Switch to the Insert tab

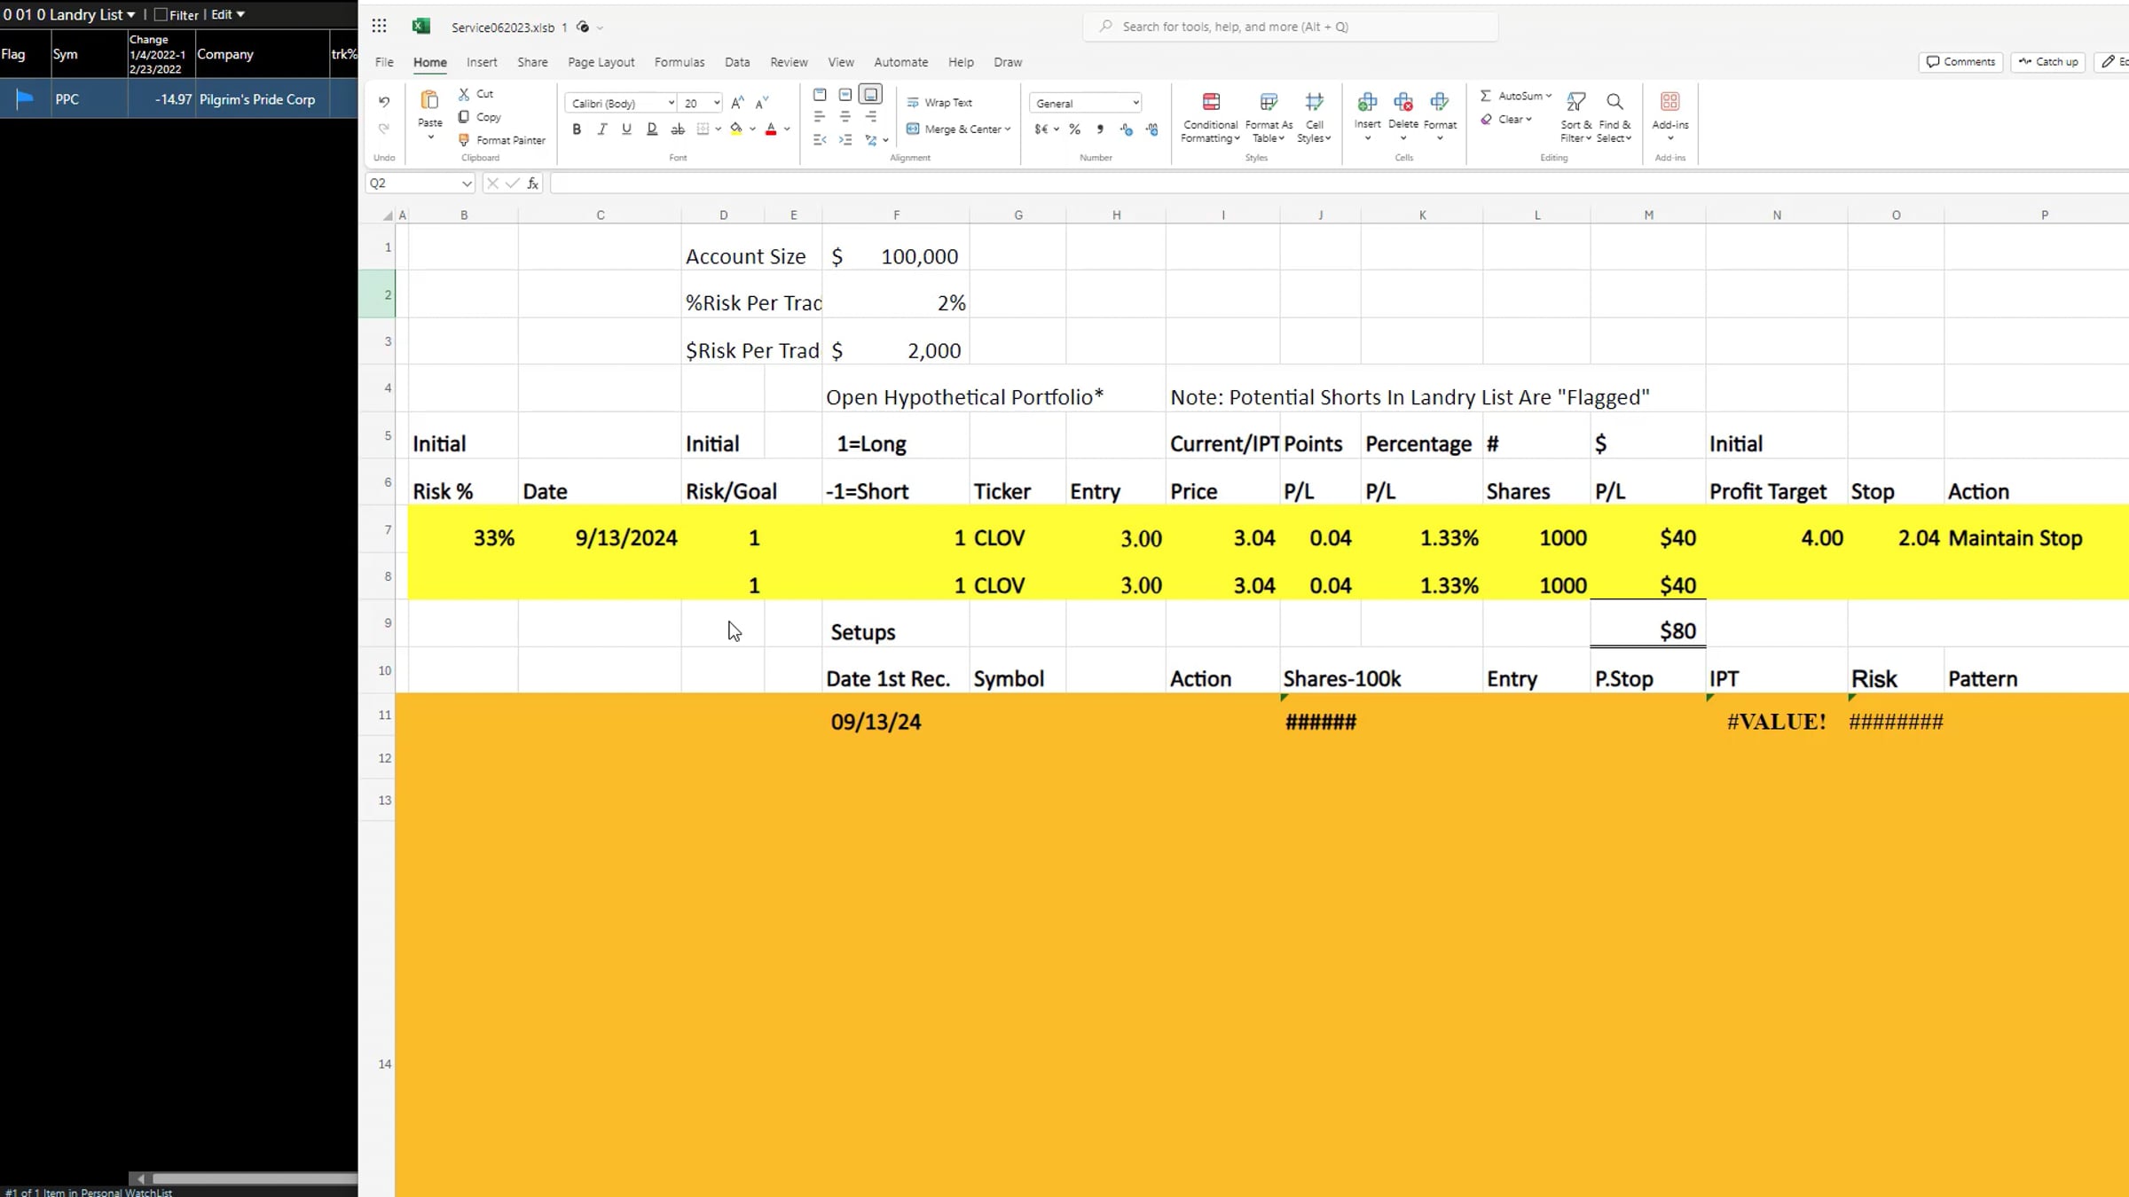(x=482, y=62)
